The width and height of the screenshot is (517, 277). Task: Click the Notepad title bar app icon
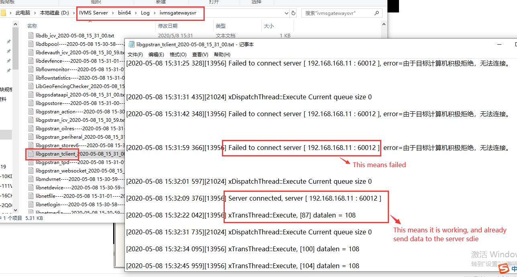coord(131,44)
